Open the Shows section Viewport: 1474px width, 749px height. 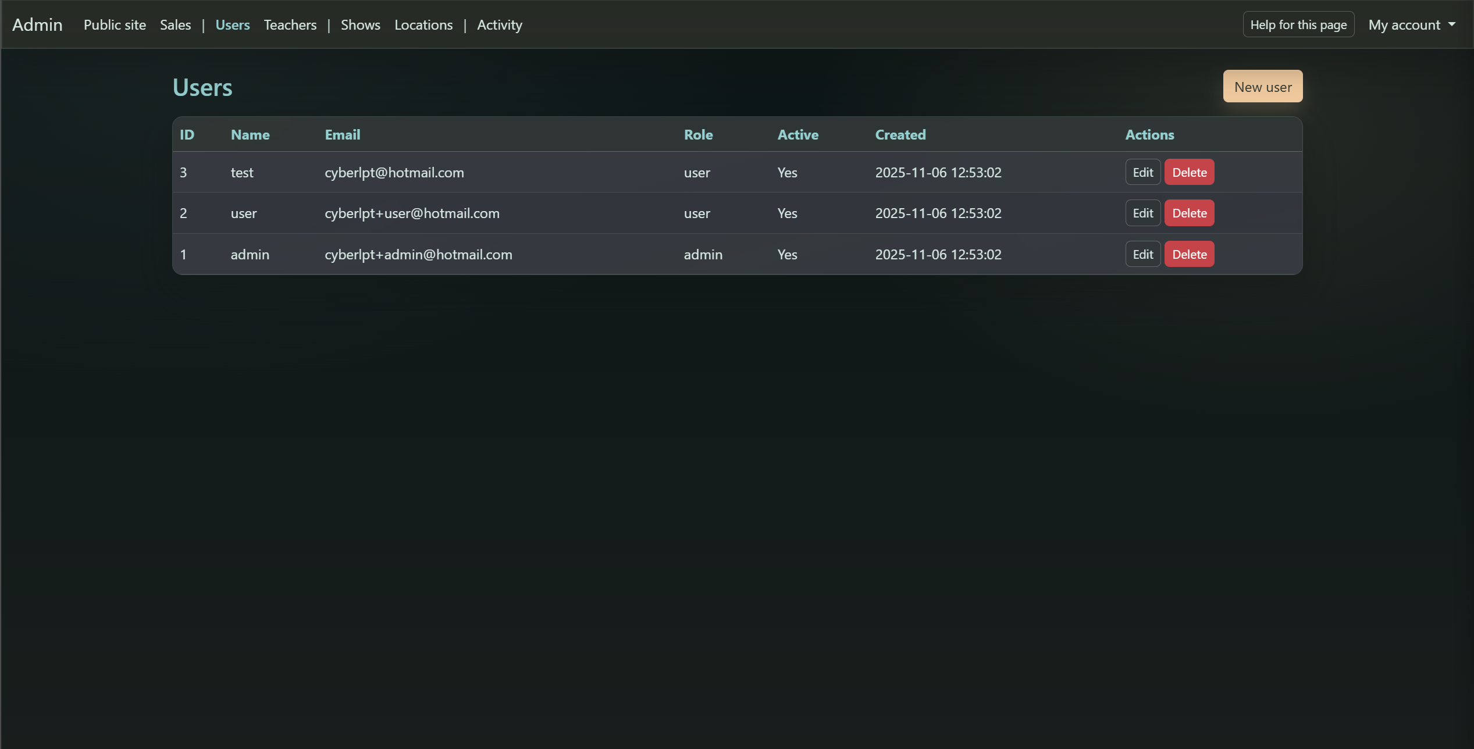click(x=360, y=24)
